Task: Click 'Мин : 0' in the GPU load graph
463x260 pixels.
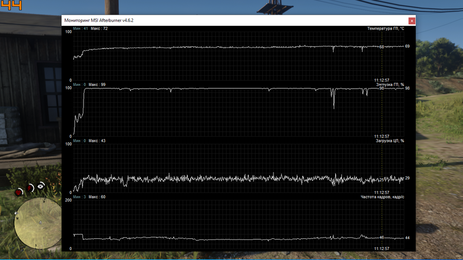Action: (79, 85)
